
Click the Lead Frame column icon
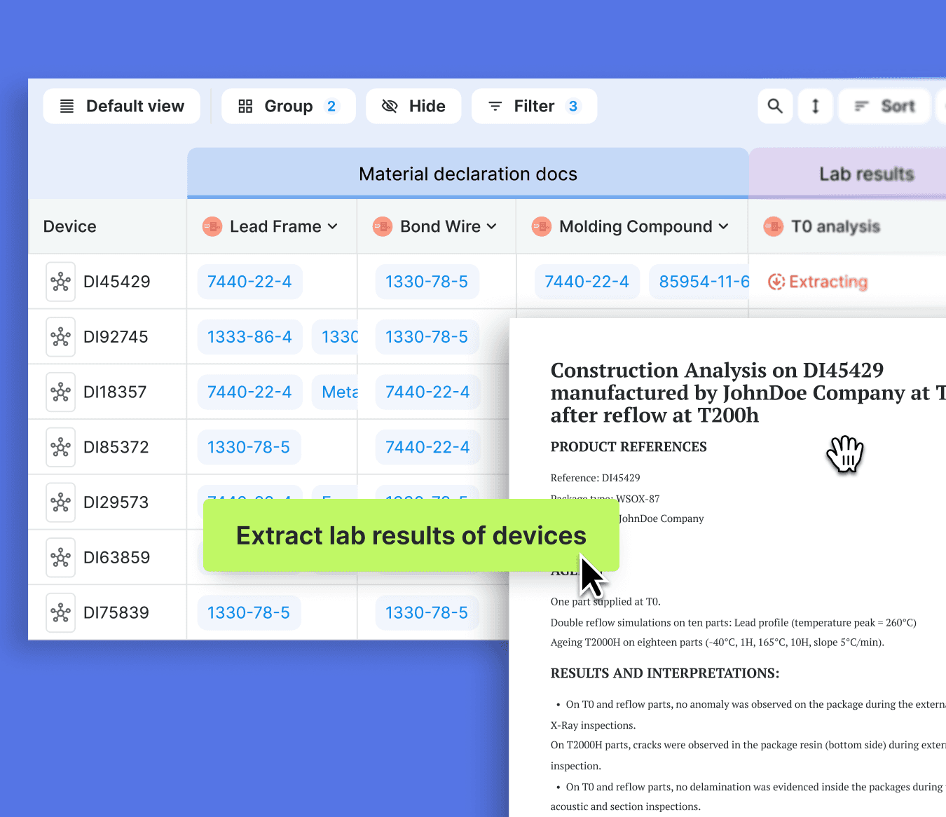(212, 226)
